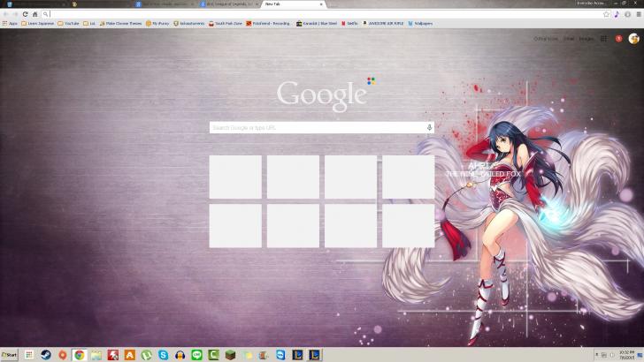Reload the page with the refresh icon
Viewport: 644px width, 362px height.
(x=25, y=14)
